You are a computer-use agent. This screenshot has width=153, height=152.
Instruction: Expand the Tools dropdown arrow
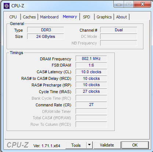coord(90,145)
